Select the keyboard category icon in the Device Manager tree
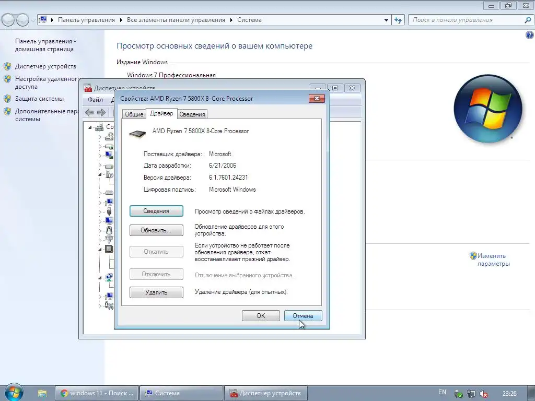The height and width of the screenshot is (401, 535). click(x=109, y=193)
